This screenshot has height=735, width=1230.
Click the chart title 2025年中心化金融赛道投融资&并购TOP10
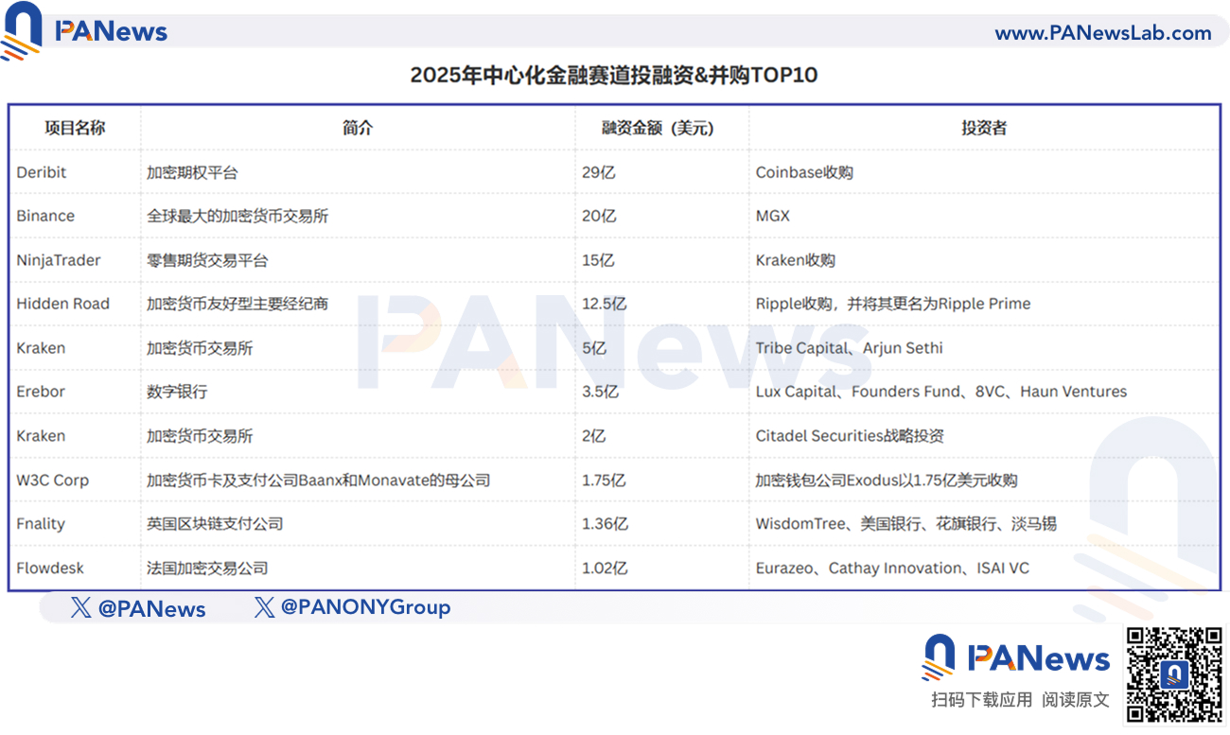point(613,76)
